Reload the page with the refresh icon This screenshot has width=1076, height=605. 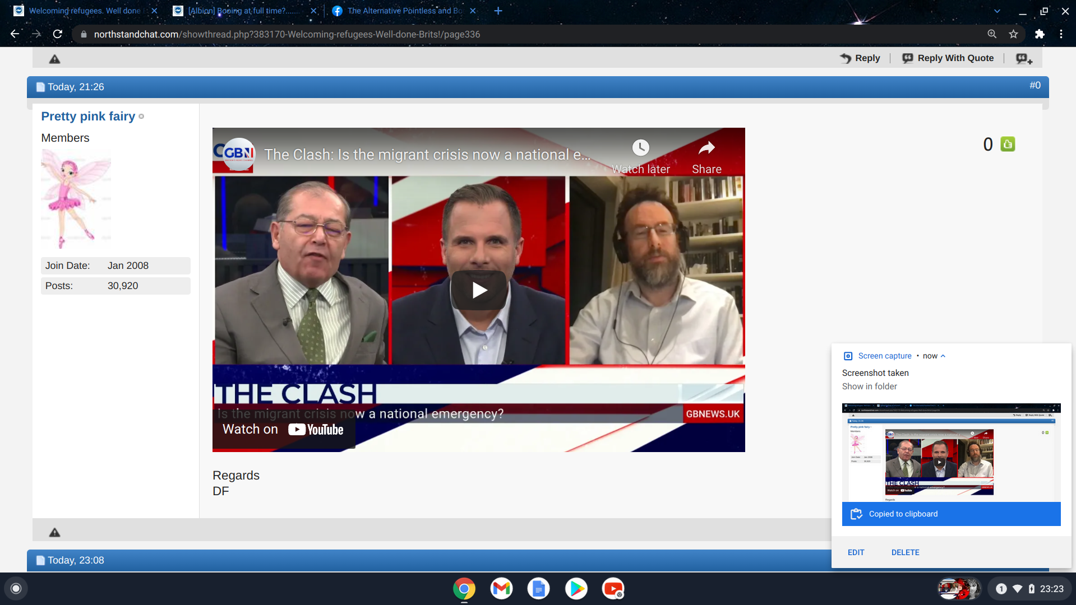point(57,34)
